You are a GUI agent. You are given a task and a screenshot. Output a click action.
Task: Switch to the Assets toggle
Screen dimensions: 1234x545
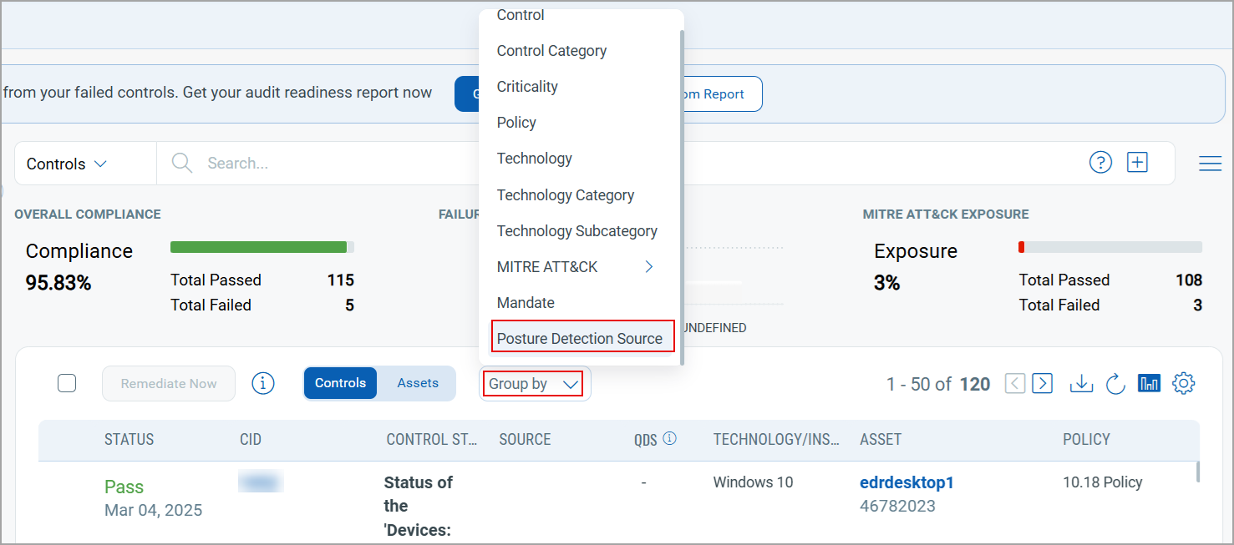pos(418,383)
